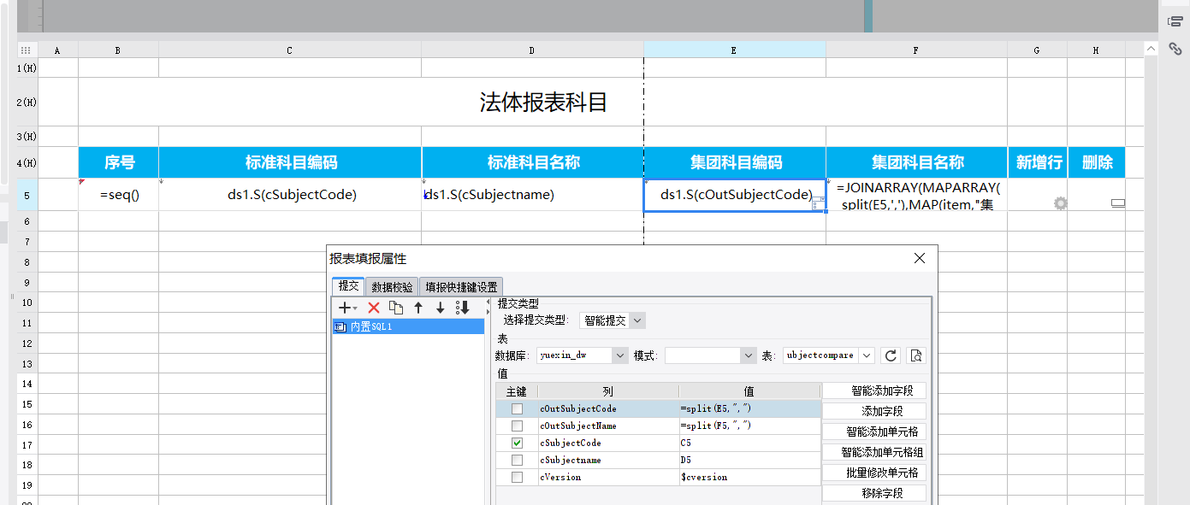Enable primary key checkbox for cVersion

point(517,478)
